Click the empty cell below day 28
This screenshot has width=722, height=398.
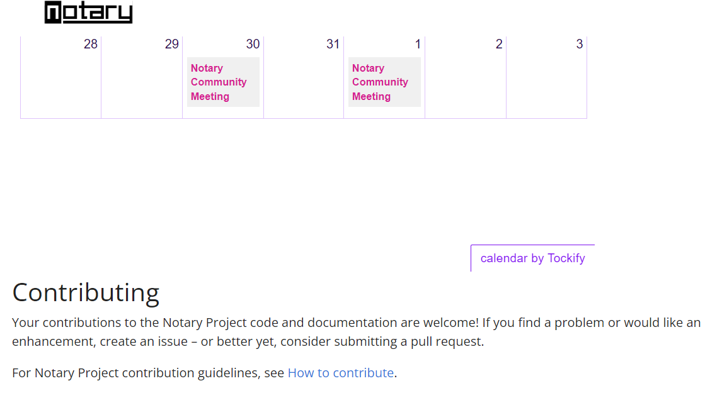(60, 88)
